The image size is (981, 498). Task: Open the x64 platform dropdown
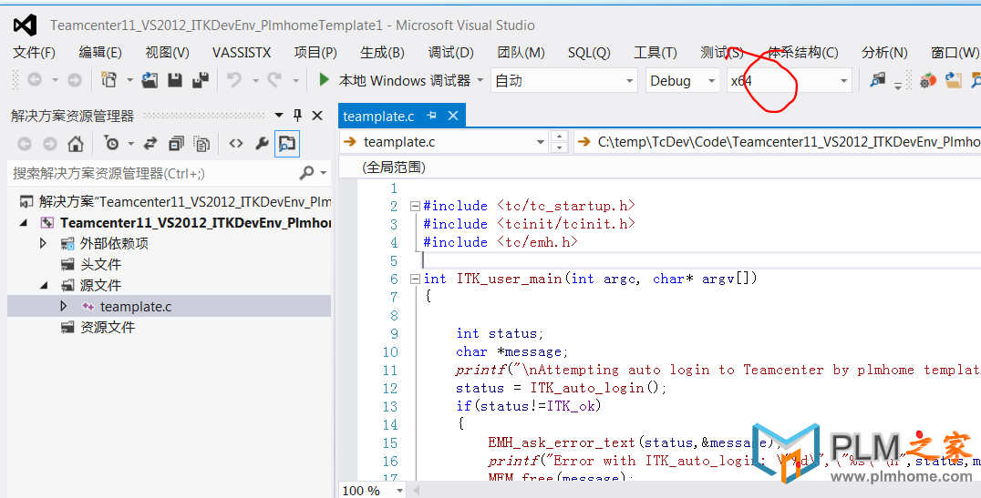point(789,81)
